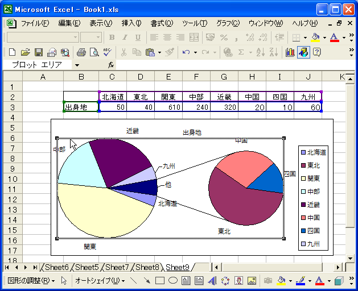Screen dimensions: 358x291
Task: Select the Line drawing tool
Action: pyautogui.click(x=133, y=281)
